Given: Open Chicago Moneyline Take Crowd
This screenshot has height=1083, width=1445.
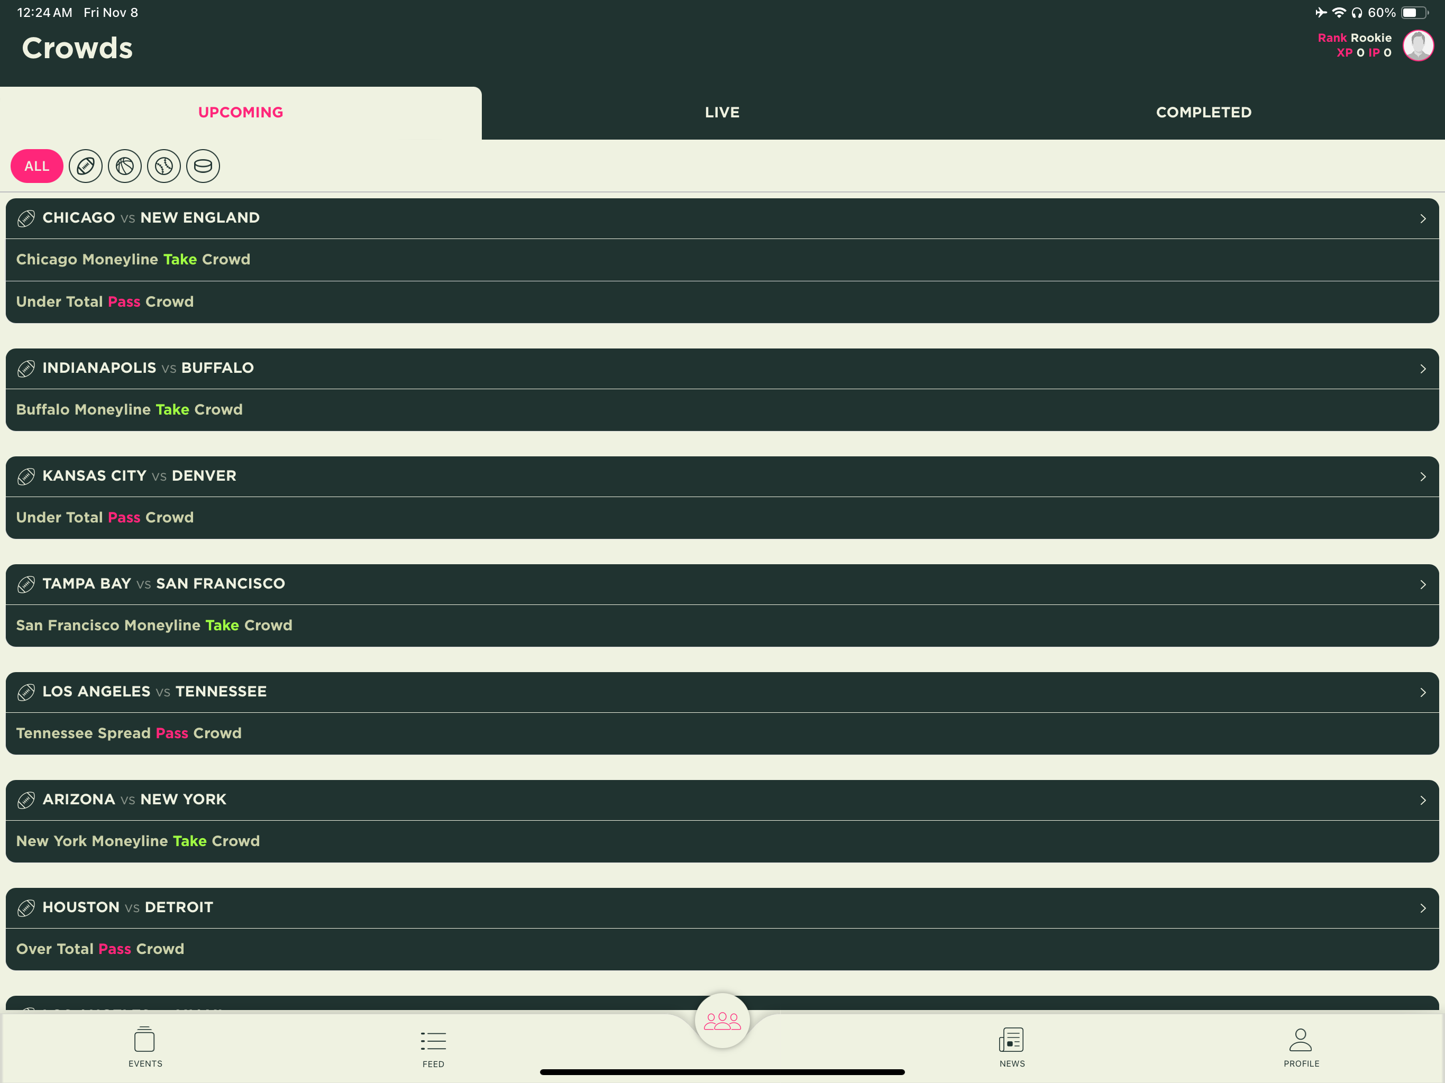Looking at the screenshot, I should [x=722, y=259].
